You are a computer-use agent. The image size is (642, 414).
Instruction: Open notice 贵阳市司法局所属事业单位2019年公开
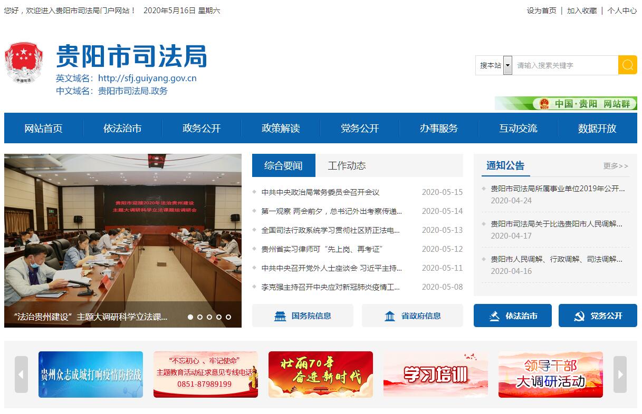click(558, 188)
